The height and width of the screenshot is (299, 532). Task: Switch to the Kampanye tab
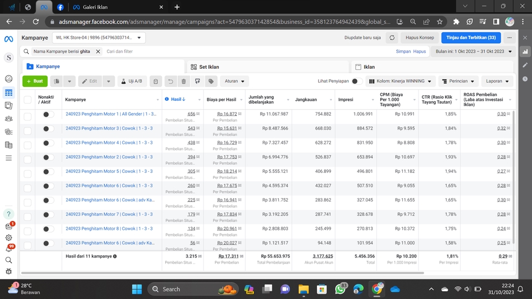[104, 66]
